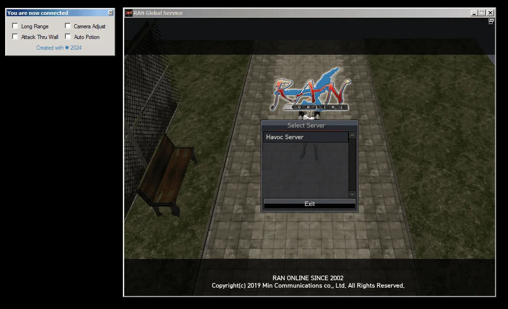Click the server list scroll up arrow
The width and height of the screenshot is (508, 309).
point(352,135)
